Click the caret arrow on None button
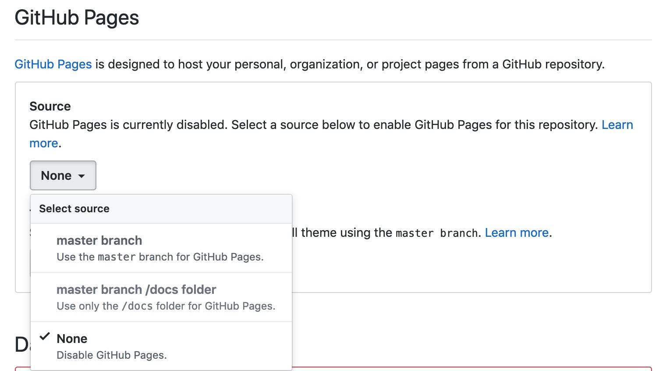The image size is (659, 371). click(x=81, y=176)
